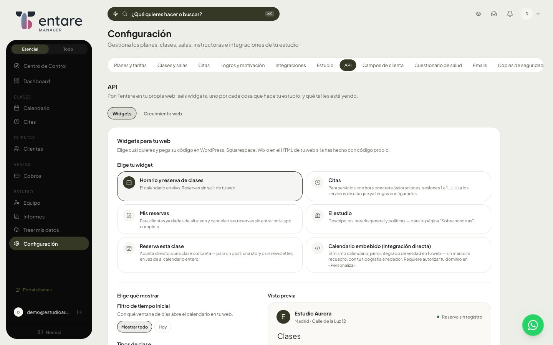This screenshot has height=345, width=553.
Task: Open the Emails tab
Action: (x=480, y=66)
